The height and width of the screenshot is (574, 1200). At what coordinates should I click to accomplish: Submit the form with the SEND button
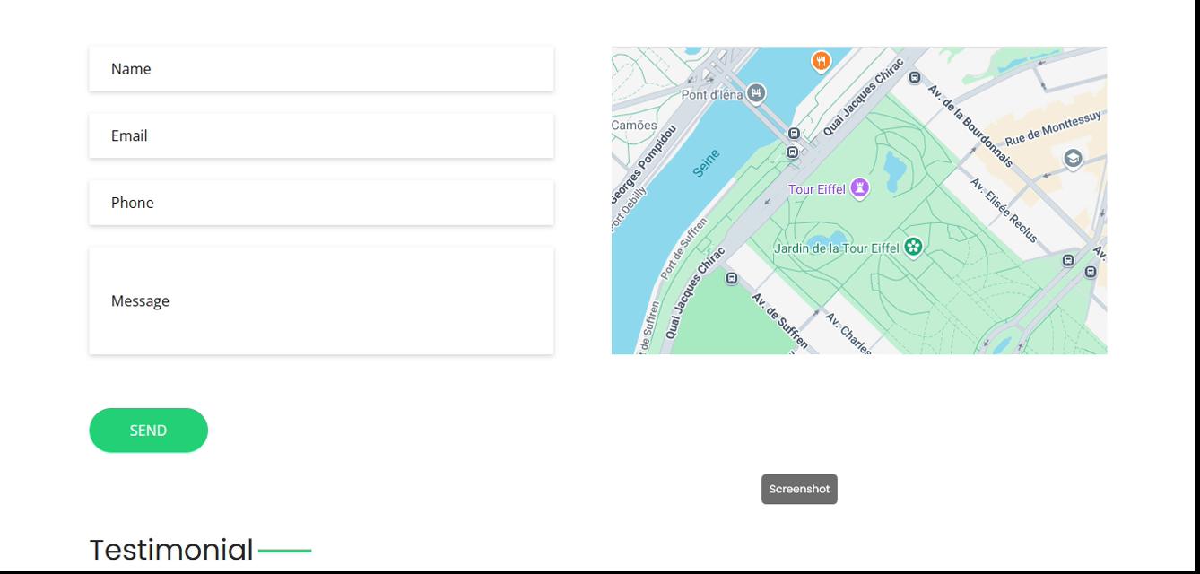point(148,430)
